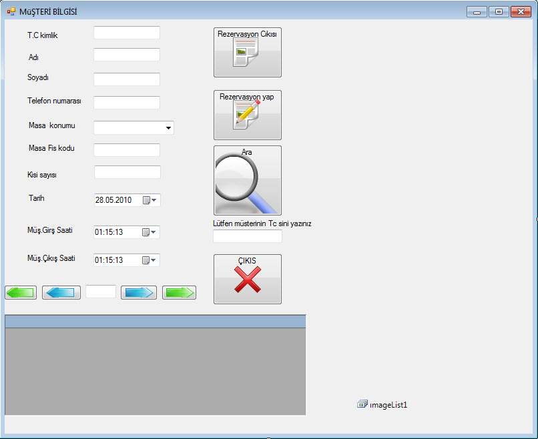Go to first record with green left arrow
Screen dimensions: 538x439
pyautogui.click(x=21, y=292)
